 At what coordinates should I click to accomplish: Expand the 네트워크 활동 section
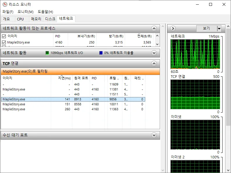[154, 53]
